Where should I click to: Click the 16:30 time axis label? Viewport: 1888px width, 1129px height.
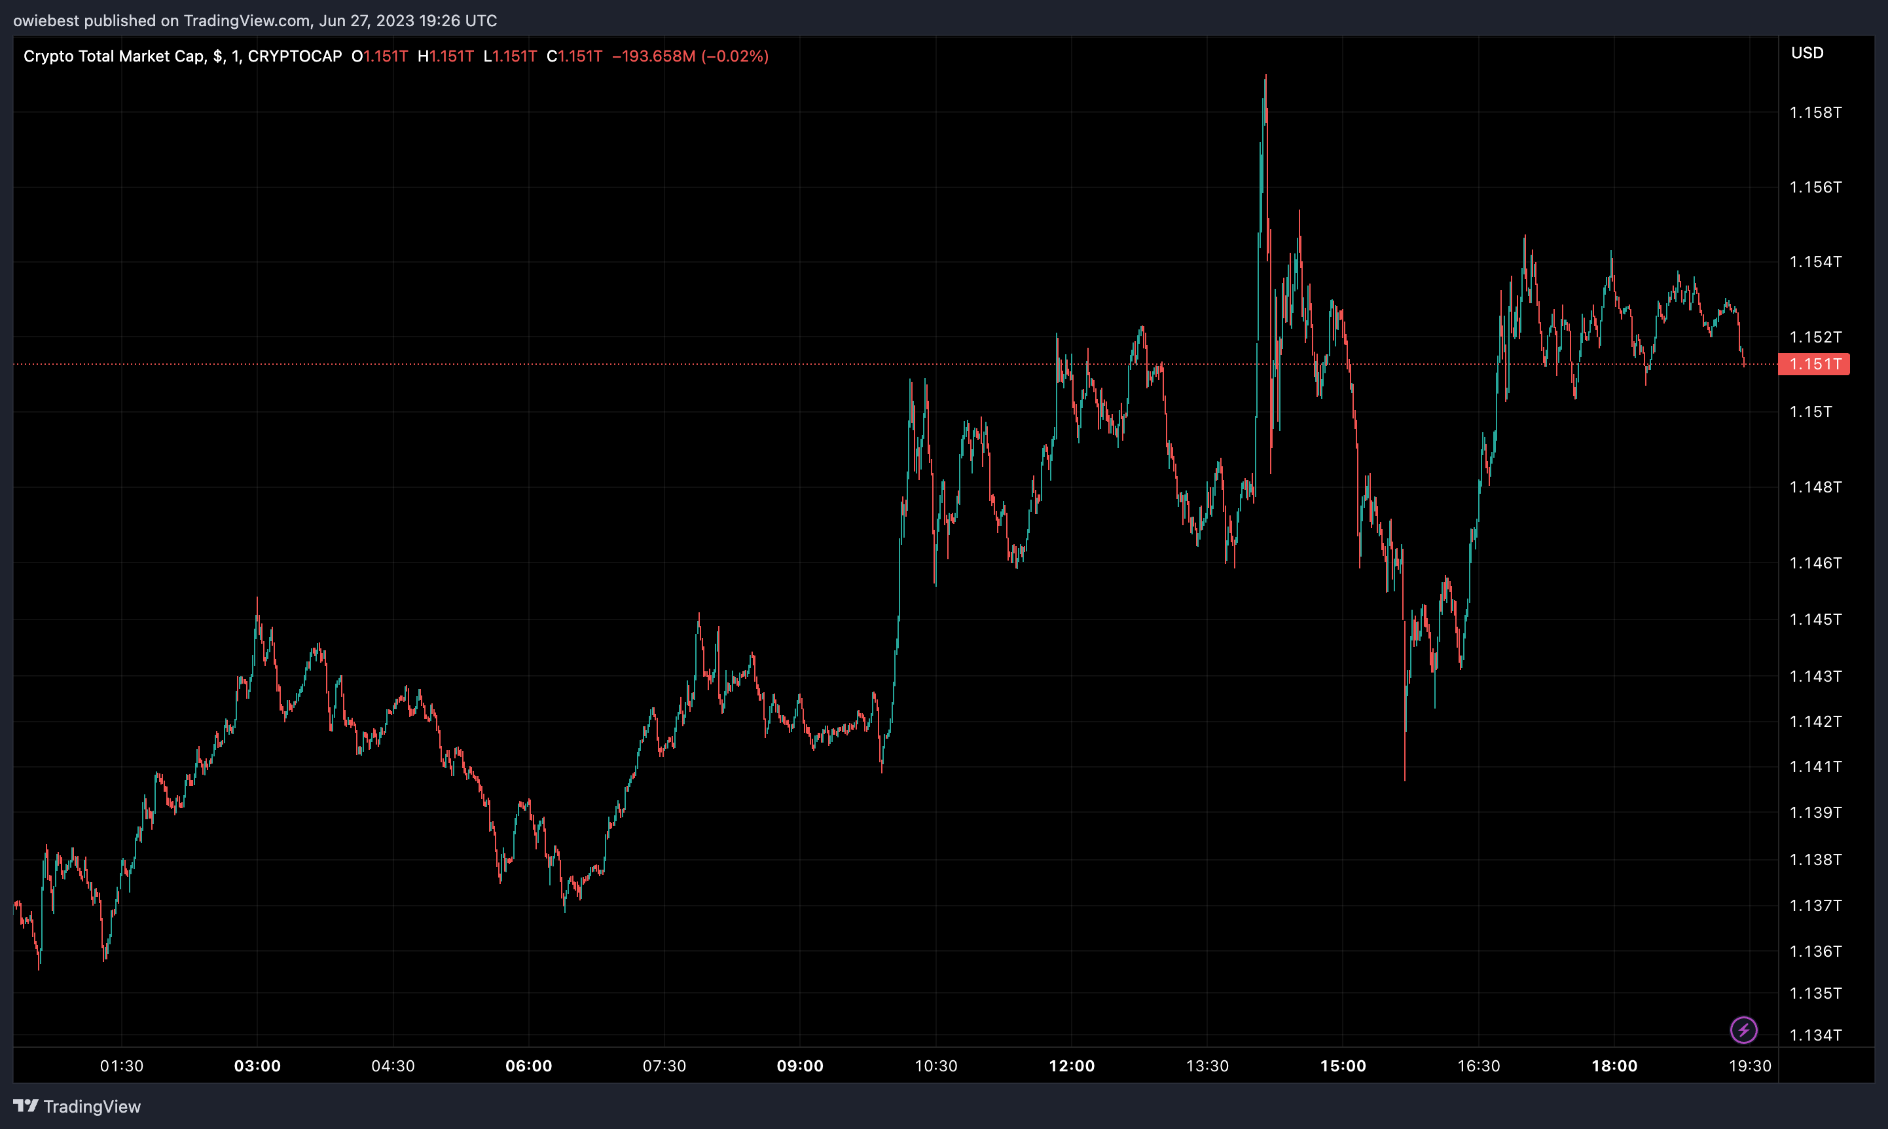pyautogui.click(x=1479, y=1066)
